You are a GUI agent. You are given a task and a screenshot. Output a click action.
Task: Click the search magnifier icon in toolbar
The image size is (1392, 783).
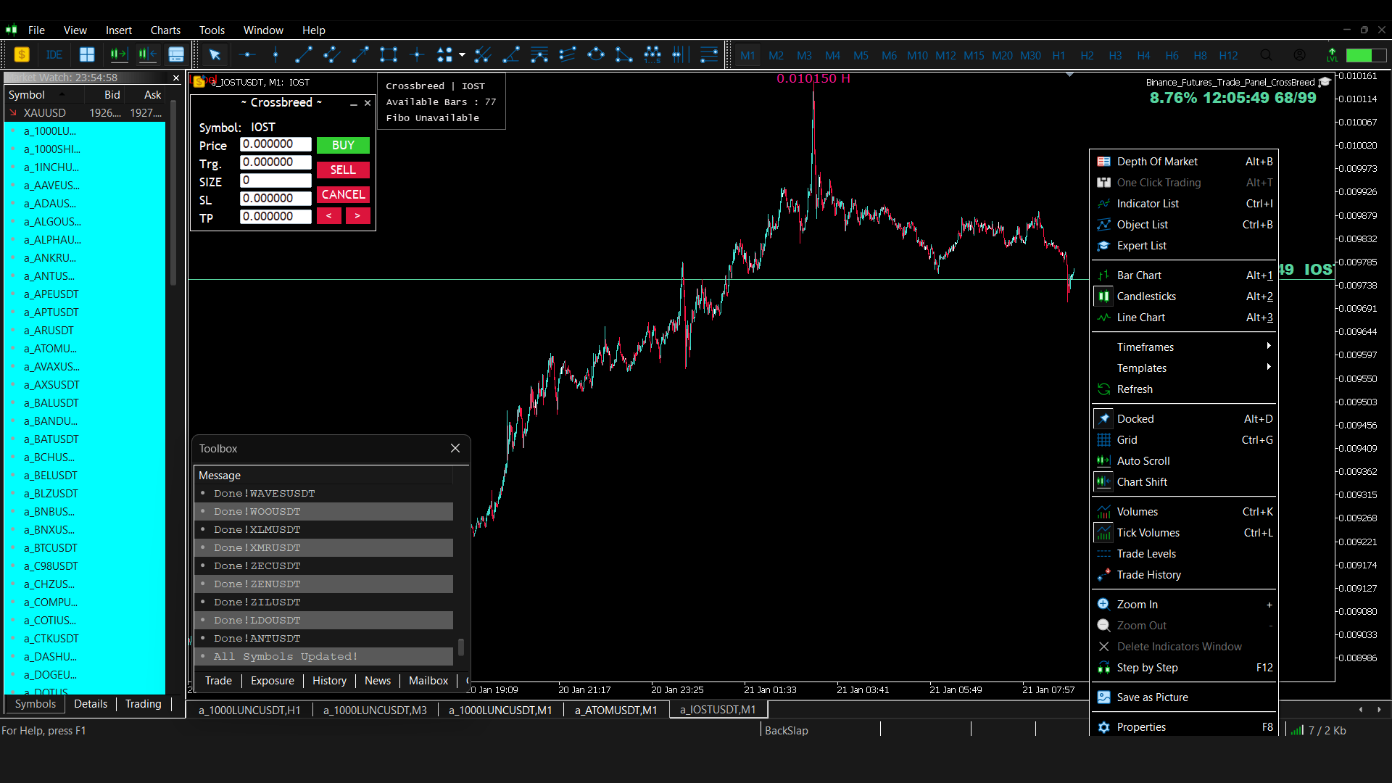point(1266,55)
